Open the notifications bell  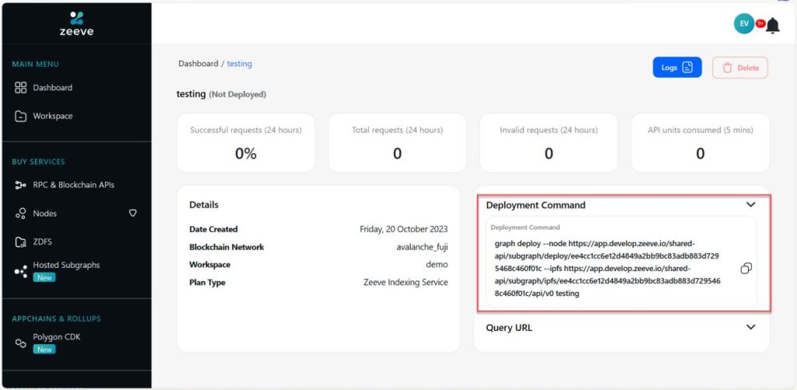tap(773, 25)
